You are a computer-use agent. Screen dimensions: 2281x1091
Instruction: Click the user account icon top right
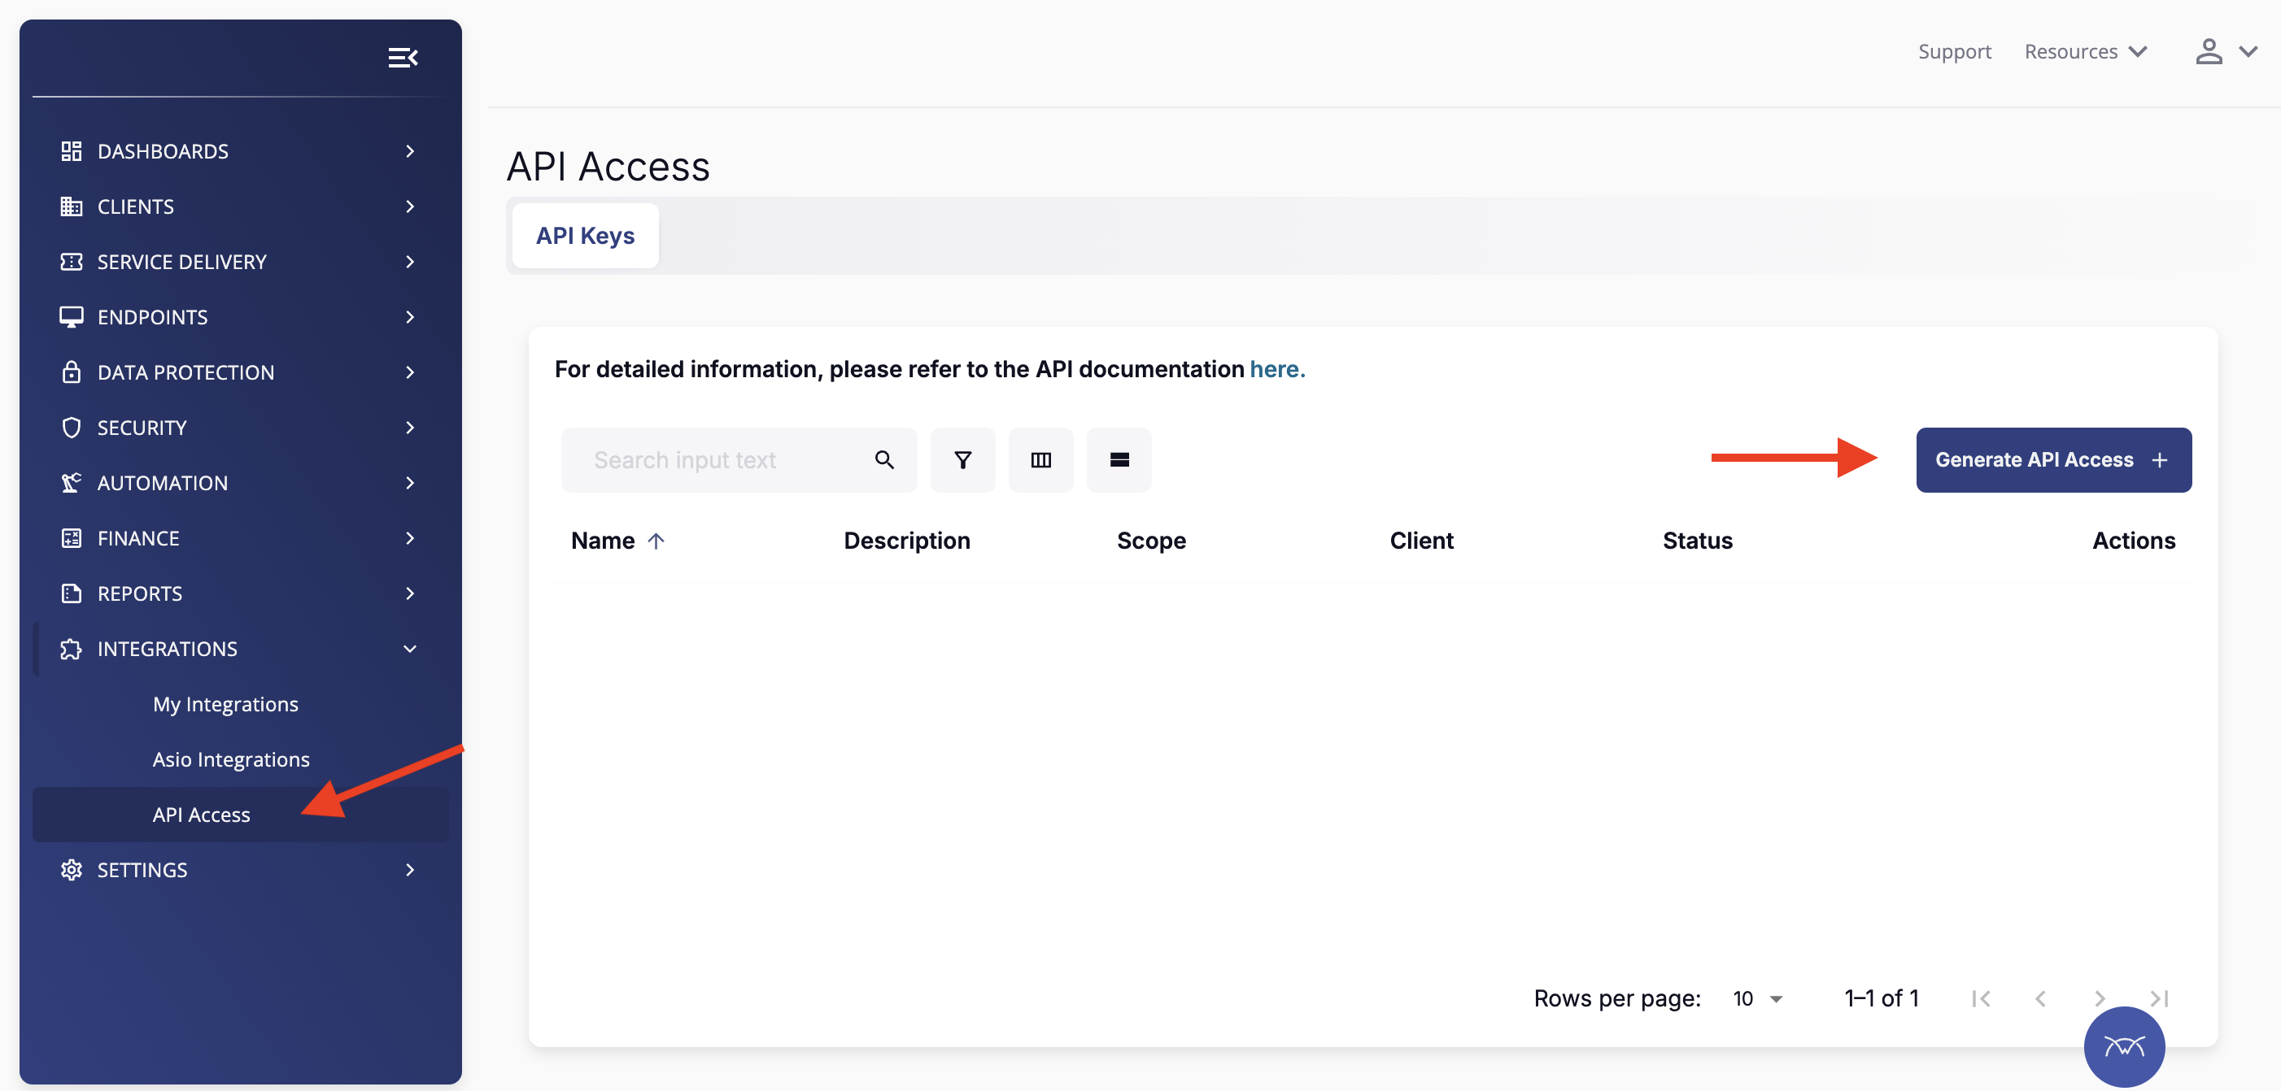click(x=2209, y=51)
